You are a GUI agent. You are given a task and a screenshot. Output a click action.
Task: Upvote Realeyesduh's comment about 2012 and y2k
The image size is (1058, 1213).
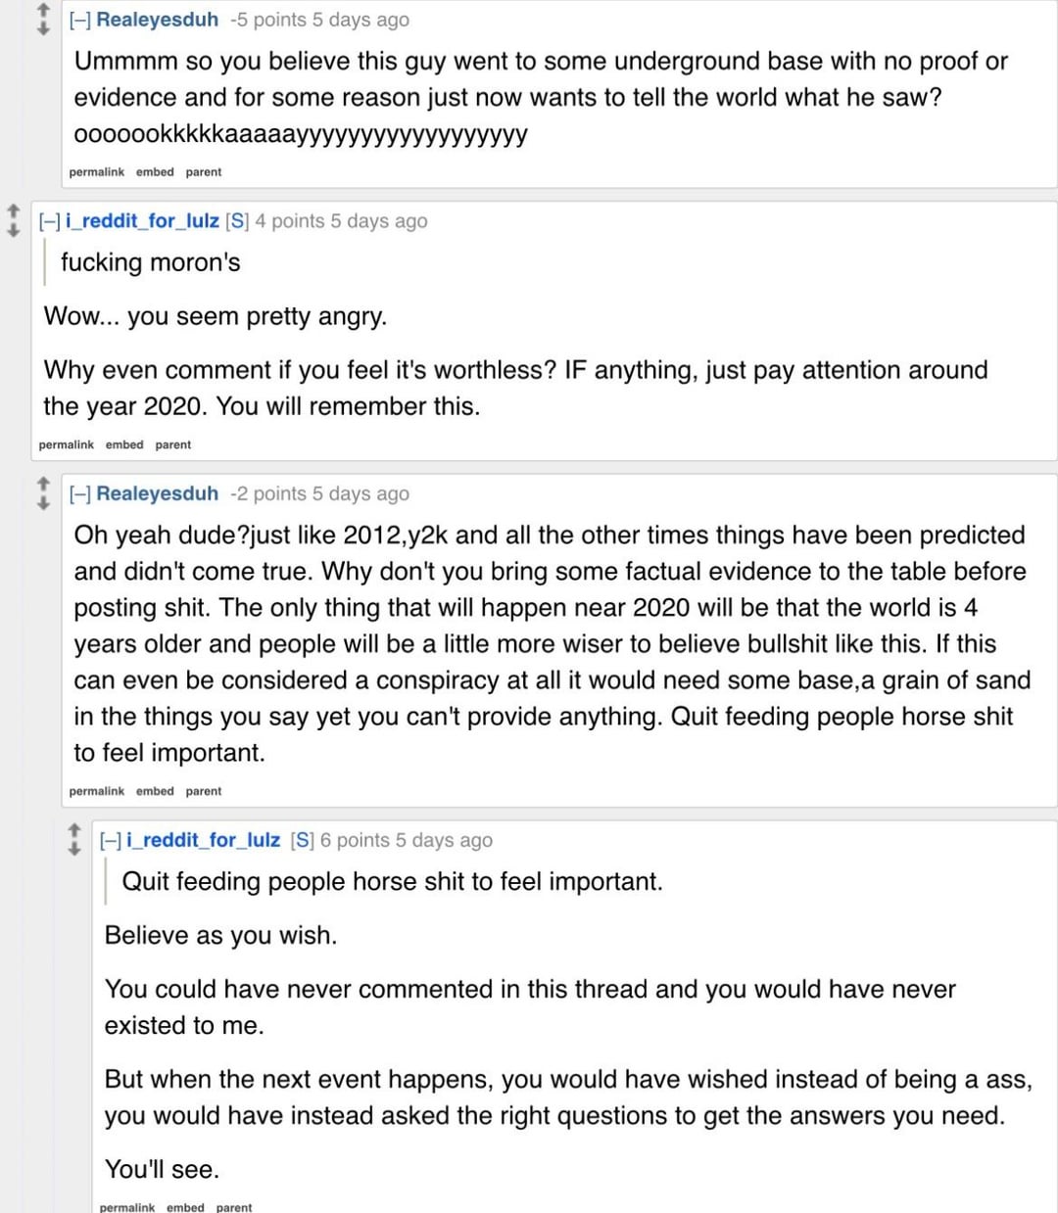coord(43,484)
